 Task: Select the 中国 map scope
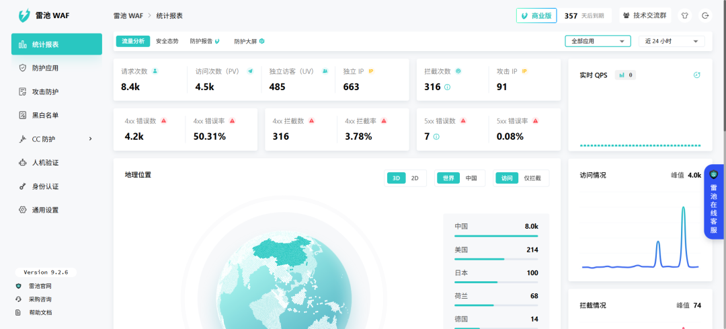coord(471,178)
